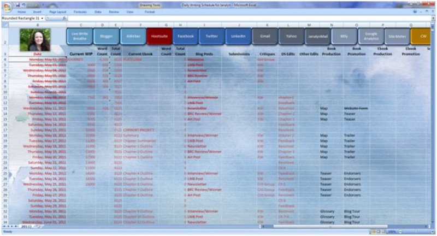Viewport: 437px width, 236px height.
Task: Click the Undo arrow in Quick Access toolbar
Action: point(23,5)
